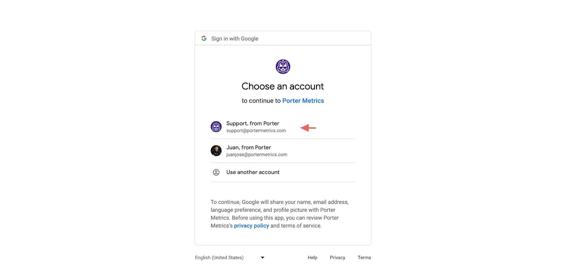
Task: Click the Porter Metrics logo above heading
Action: tap(283, 67)
